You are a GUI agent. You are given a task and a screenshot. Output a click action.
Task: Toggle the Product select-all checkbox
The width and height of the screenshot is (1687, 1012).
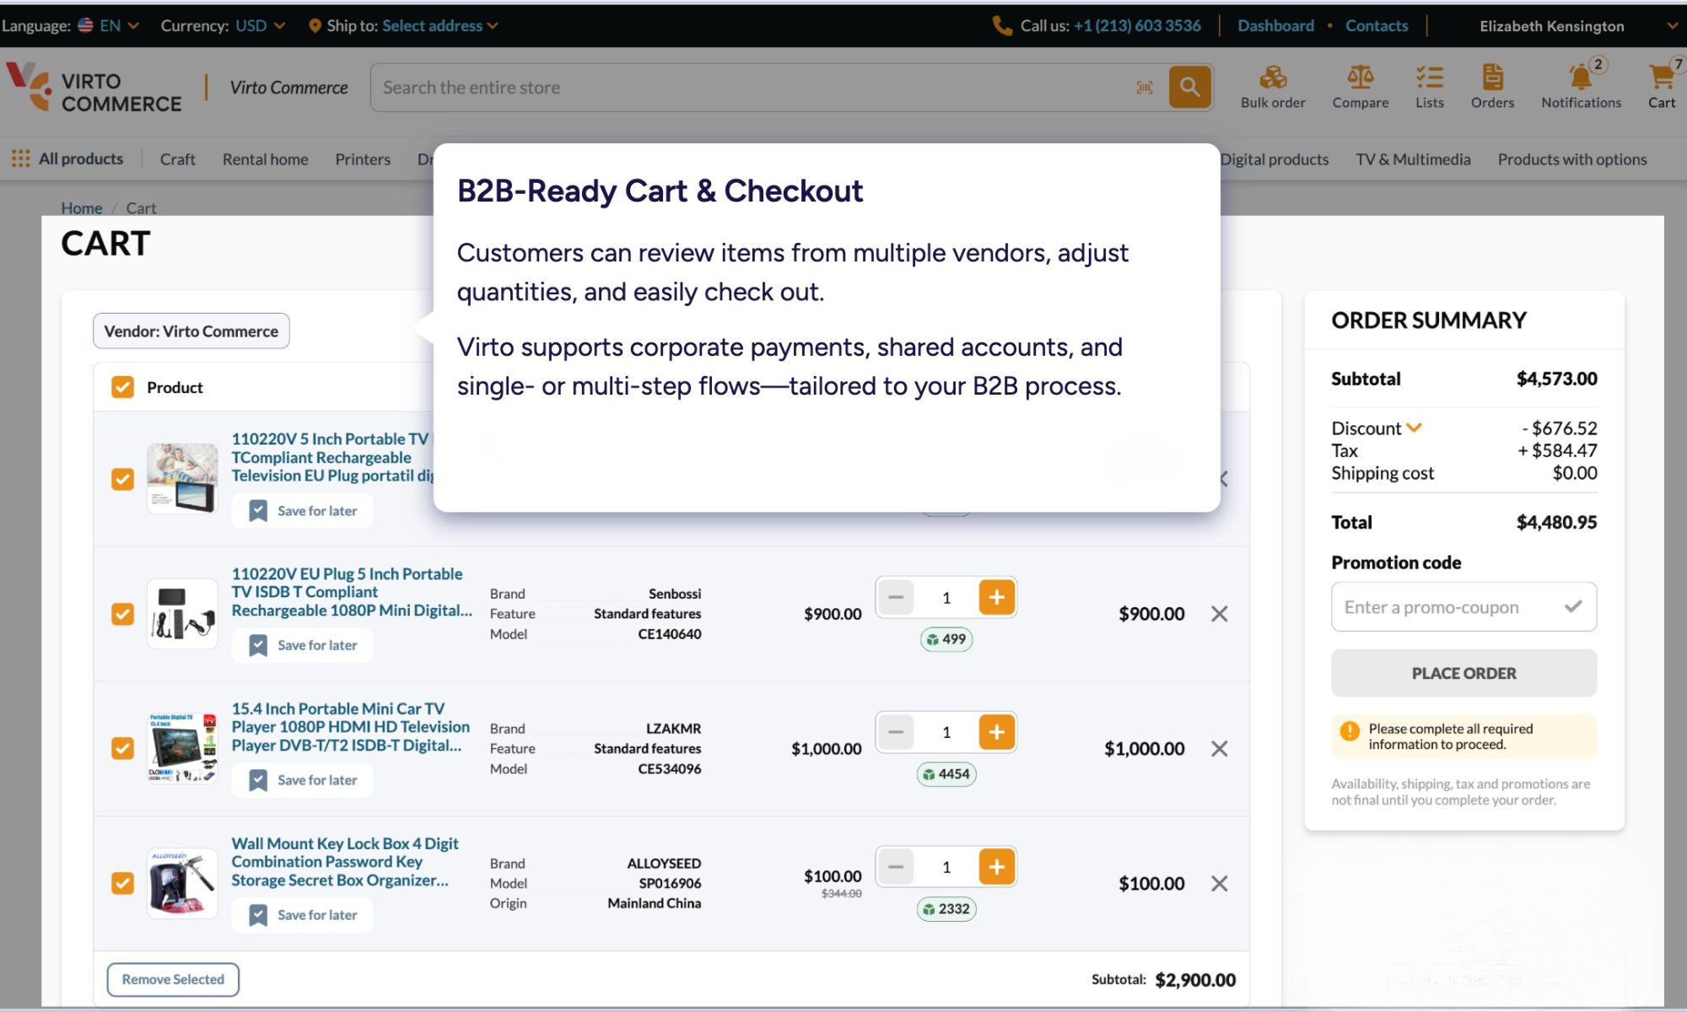123,387
